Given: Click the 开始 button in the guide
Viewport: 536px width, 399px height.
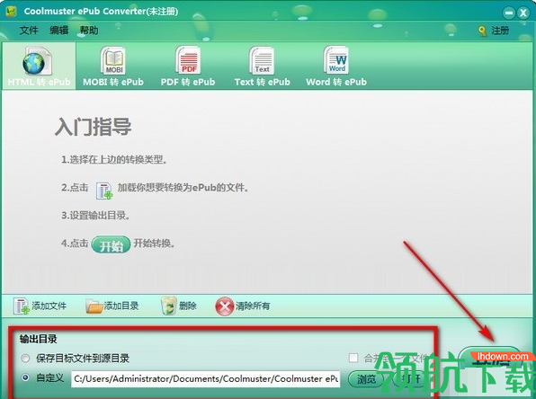Looking at the screenshot, I should pyautogui.click(x=112, y=245).
